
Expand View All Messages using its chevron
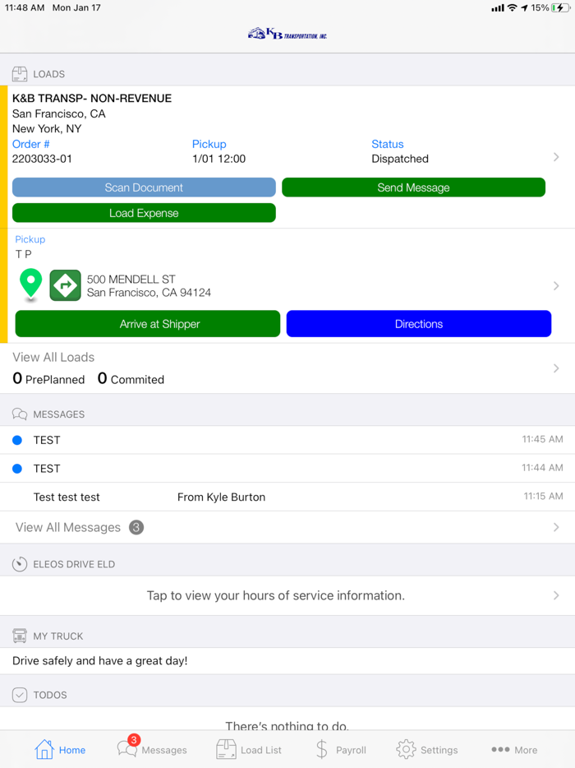[555, 527]
